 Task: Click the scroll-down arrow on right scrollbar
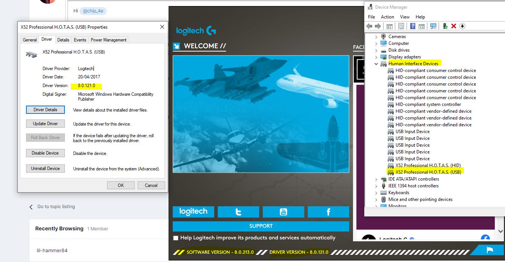(501, 231)
